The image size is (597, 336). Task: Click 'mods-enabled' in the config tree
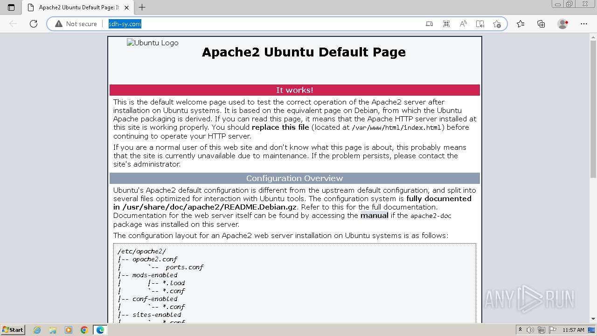(155, 275)
